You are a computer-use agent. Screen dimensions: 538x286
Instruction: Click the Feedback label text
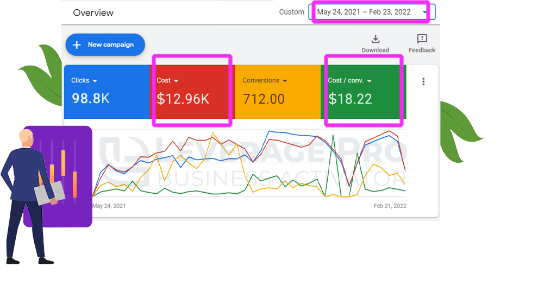(422, 50)
